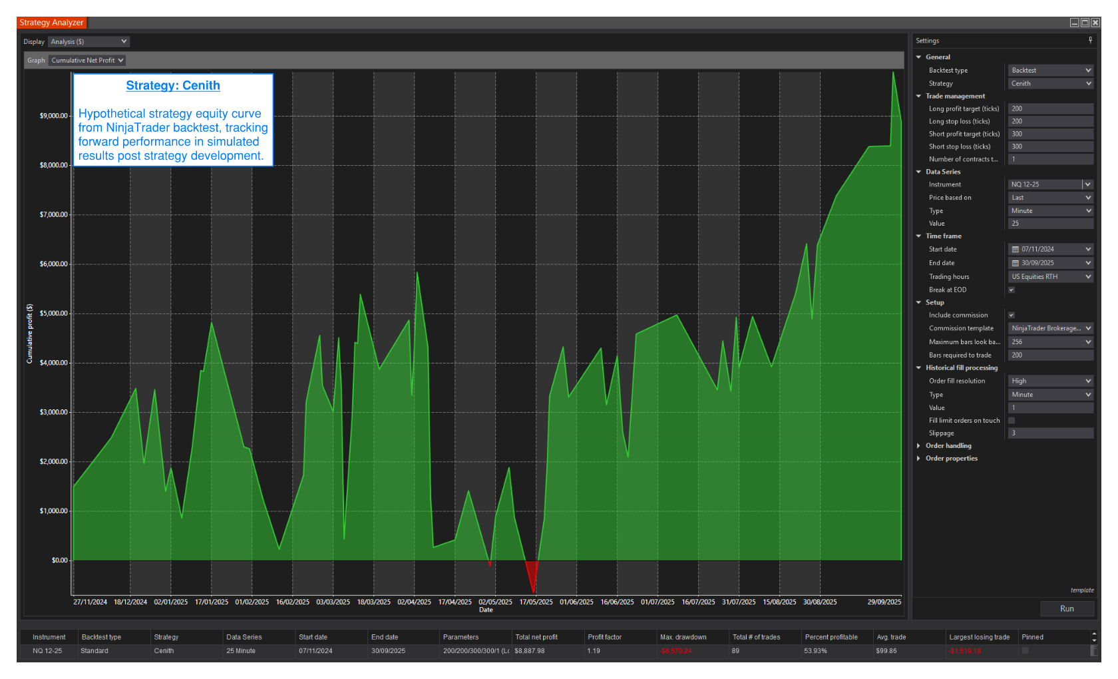This screenshot has height=679, width=1118.
Task: Collapse the Data Series section arrow
Action: click(x=918, y=172)
